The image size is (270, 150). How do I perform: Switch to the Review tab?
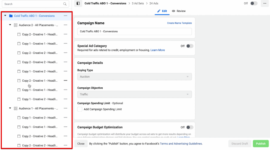click(179, 11)
